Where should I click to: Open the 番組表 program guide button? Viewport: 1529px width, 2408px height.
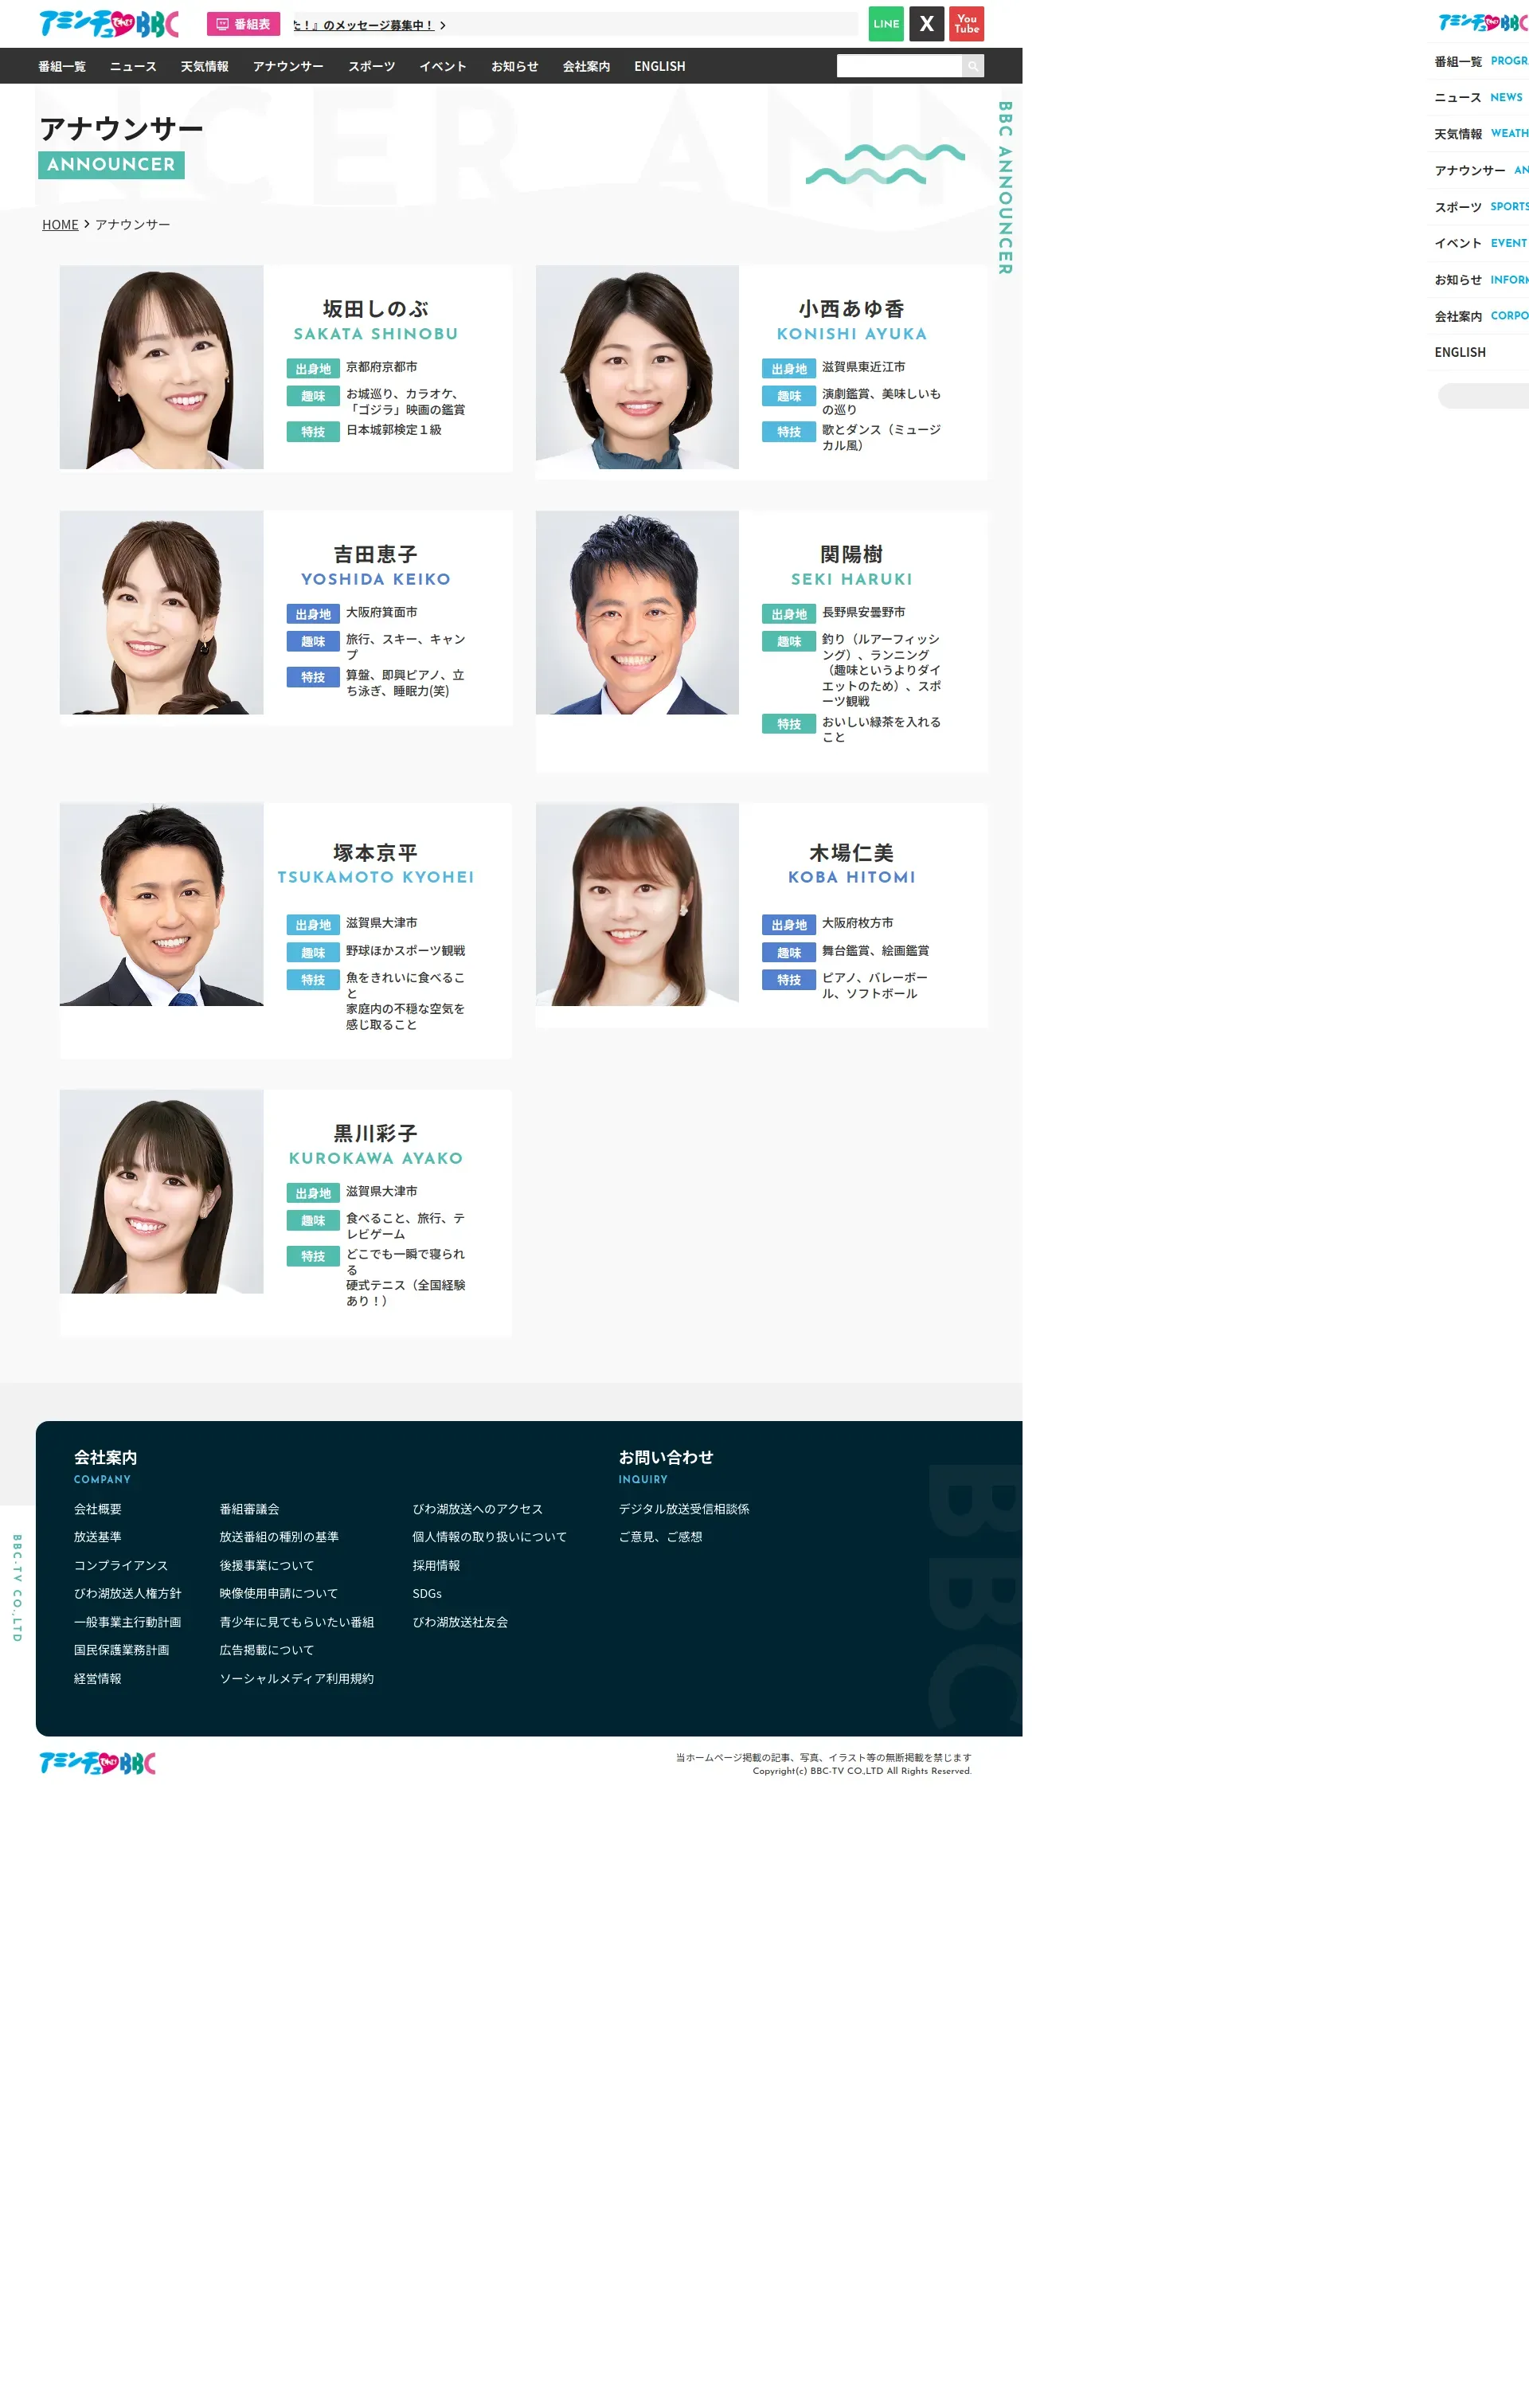point(243,24)
